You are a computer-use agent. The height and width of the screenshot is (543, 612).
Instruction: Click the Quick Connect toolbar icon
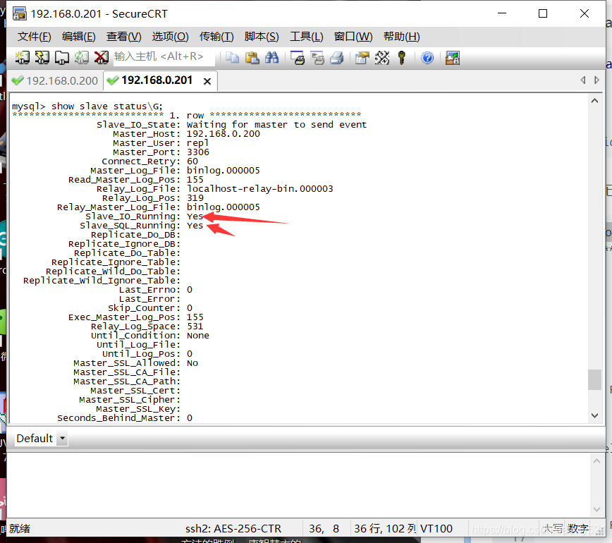tap(42, 57)
